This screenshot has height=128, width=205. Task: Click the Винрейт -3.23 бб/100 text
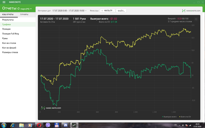point(178,19)
